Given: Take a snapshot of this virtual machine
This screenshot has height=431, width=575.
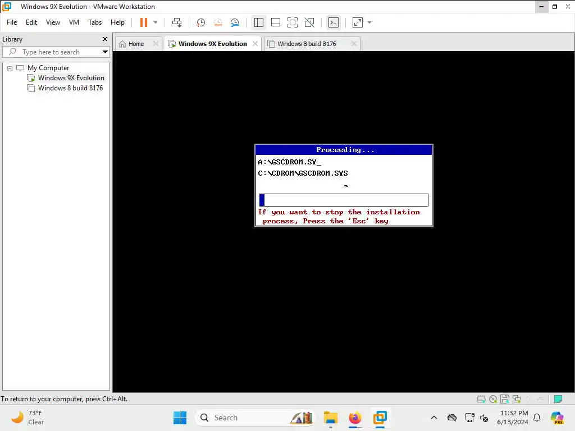Looking at the screenshot, I should [x=200, y=22].
